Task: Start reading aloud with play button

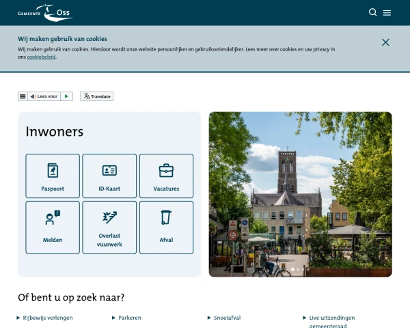Action: [x=66, y=96]
